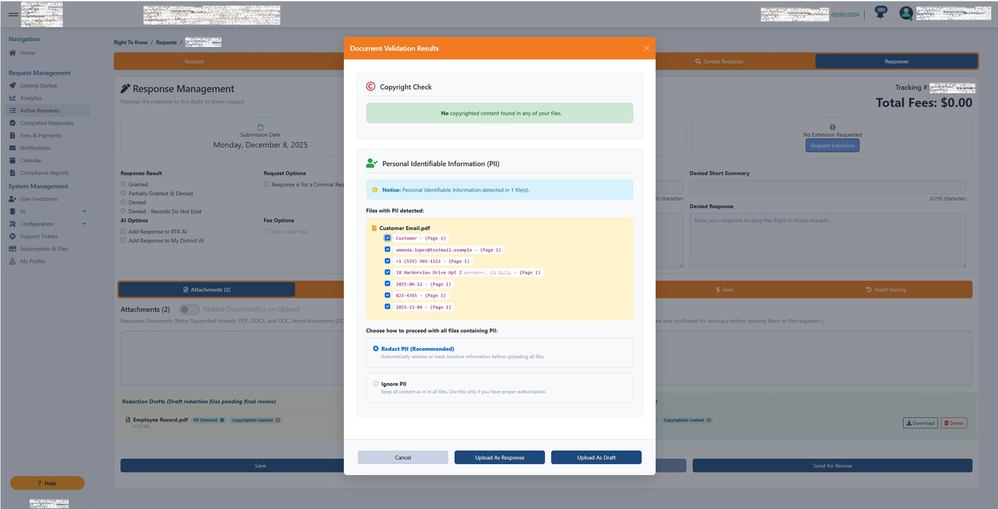The height and width of the screenshot is (509, 998).
Task: Switch to the Response tab
Action: pos(896,61)
